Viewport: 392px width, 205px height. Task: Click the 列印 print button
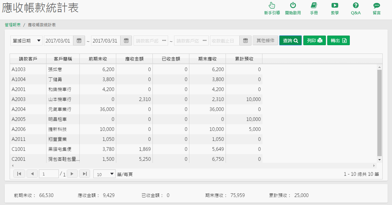tap(315, 41)
